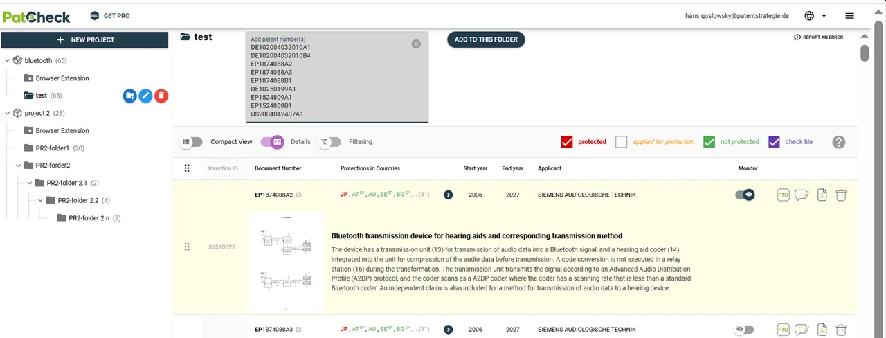Turn off monitoring for EP1874088A2
The width and height of the screenshot is (886, 338).
click(x=745, y=195)
